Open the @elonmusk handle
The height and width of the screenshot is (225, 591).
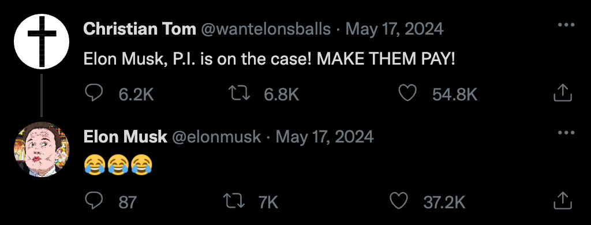click(216, 136)
